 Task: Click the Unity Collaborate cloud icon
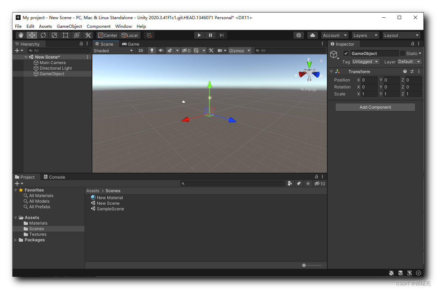point(312,35)
